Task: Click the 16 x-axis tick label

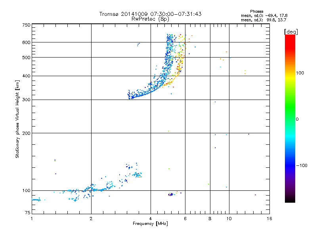Action: pos(269,219)
